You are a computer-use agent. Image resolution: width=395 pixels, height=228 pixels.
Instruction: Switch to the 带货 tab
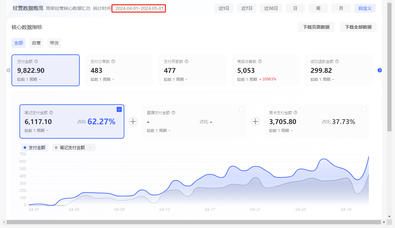click(54, 43)
